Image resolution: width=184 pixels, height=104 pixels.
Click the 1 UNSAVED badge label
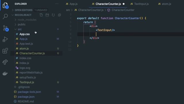click(x=41, y=10)
